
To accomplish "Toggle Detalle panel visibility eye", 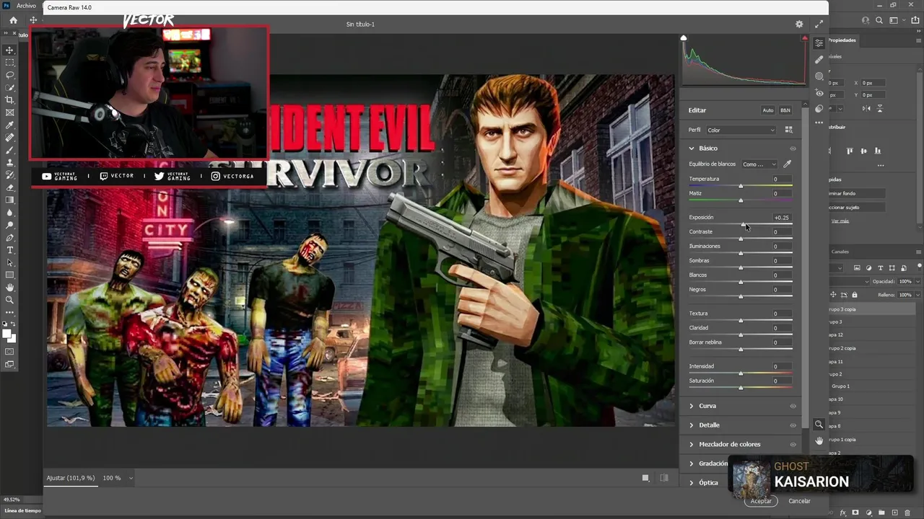I will 793,425.
